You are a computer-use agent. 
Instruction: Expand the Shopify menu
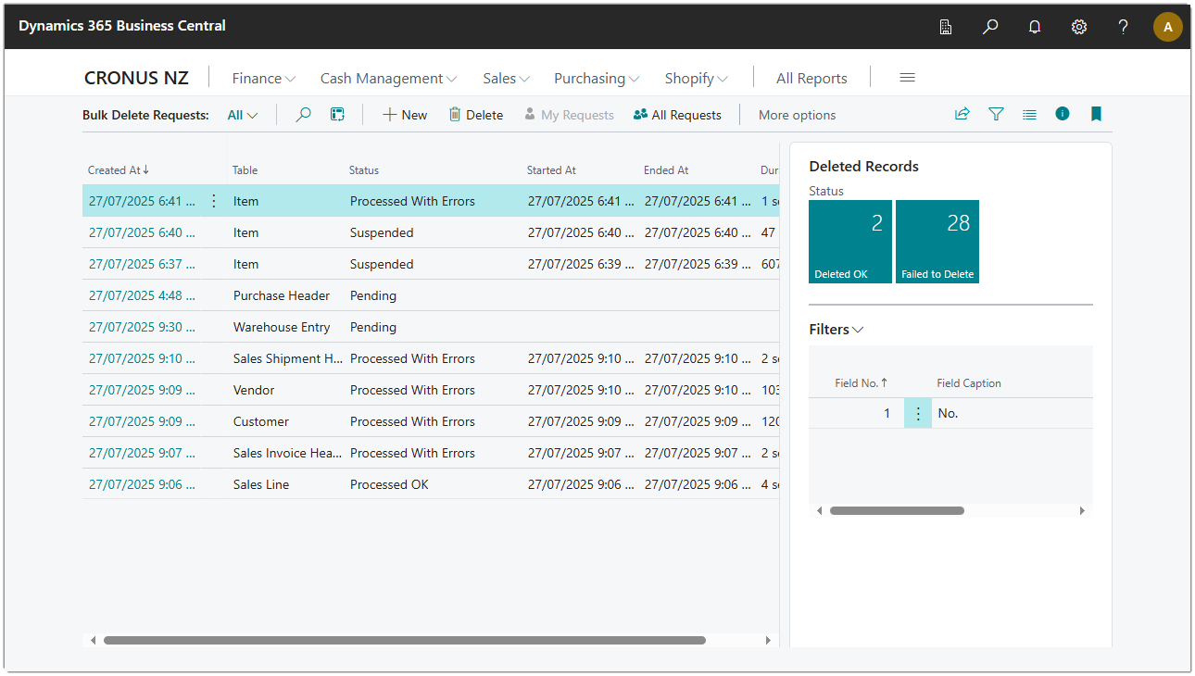point(697,79)
